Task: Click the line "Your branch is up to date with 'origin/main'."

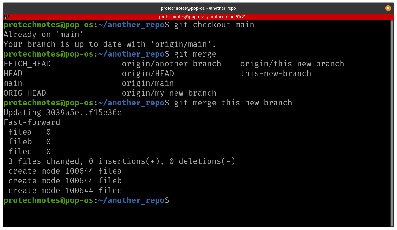Action: [110, 44]
